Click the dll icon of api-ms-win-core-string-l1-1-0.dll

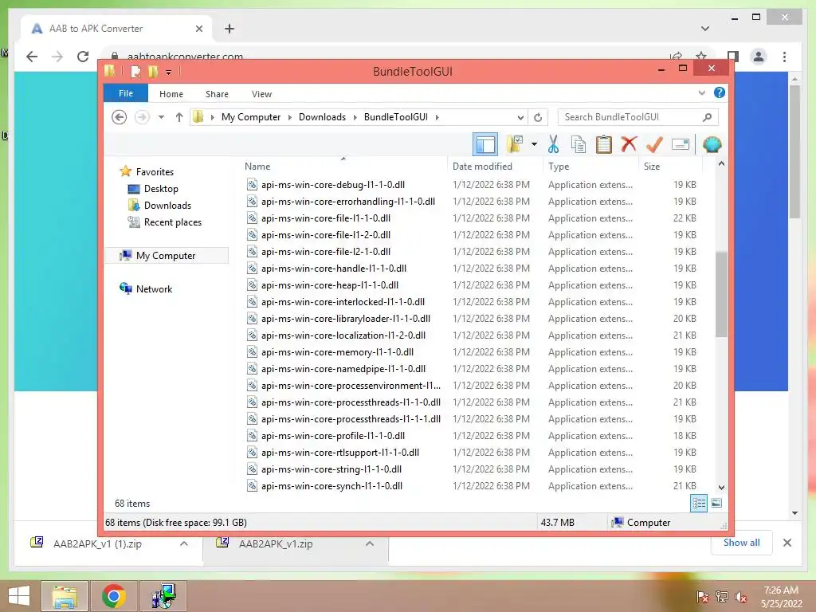(252, 469)
